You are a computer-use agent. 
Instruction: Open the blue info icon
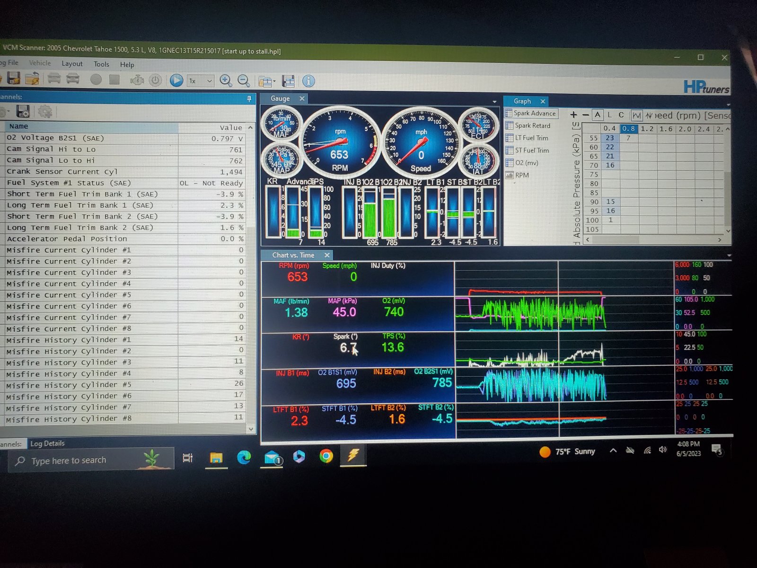click(x=308, y=81)
